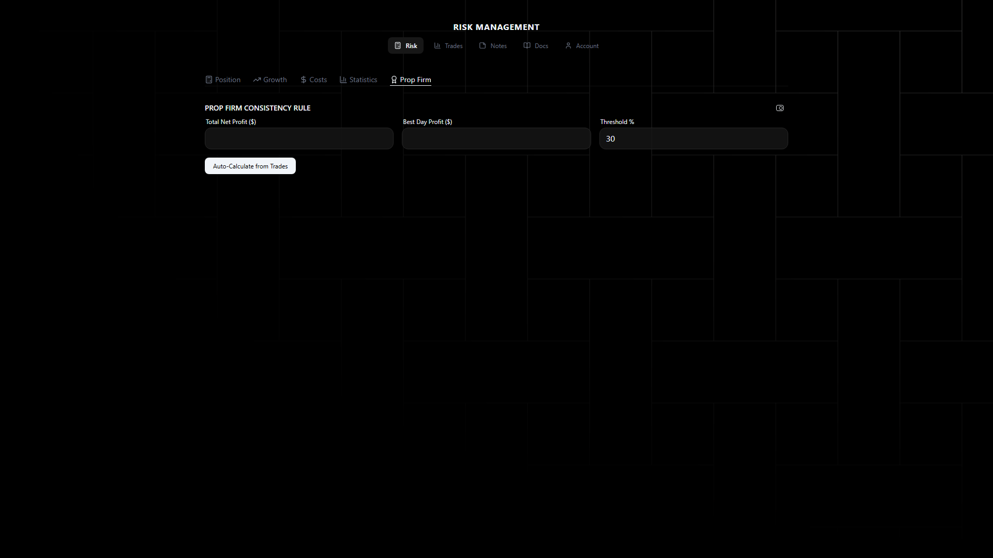Click the bar chart icon next to Trades
This screenshot has height=558, width=993.
point(438,45)
